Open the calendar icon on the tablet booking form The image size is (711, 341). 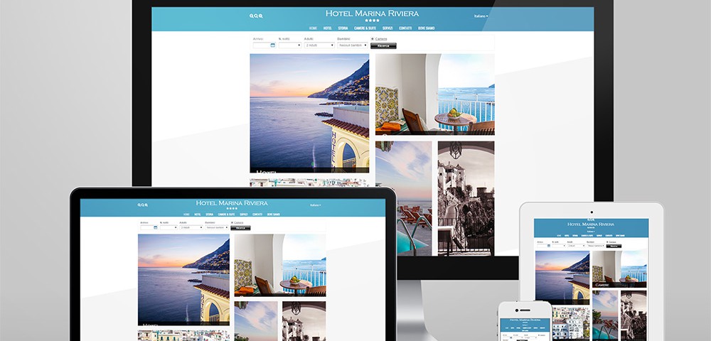[547, 246]
